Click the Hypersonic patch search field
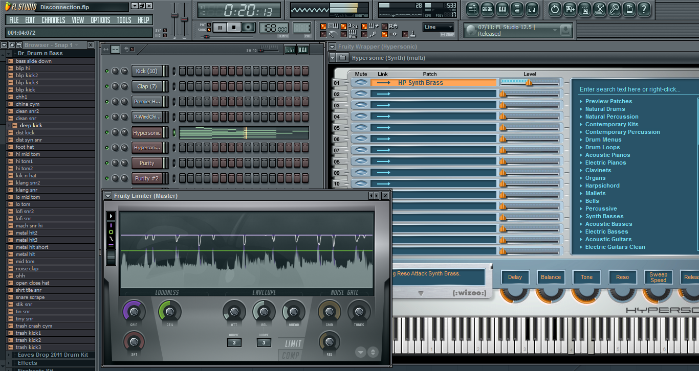 coord(638,89)
